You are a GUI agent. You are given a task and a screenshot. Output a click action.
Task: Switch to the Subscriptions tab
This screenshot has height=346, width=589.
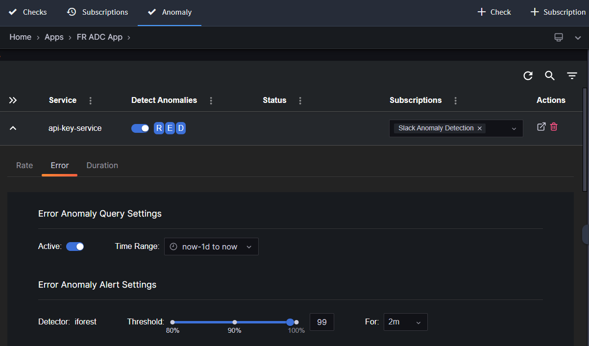[x=98, y=12]
